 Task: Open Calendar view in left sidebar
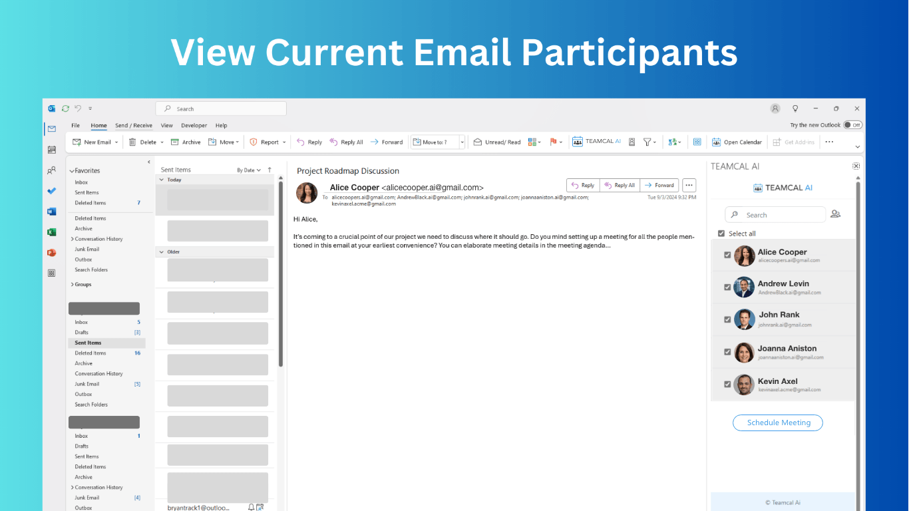[52, 150]
